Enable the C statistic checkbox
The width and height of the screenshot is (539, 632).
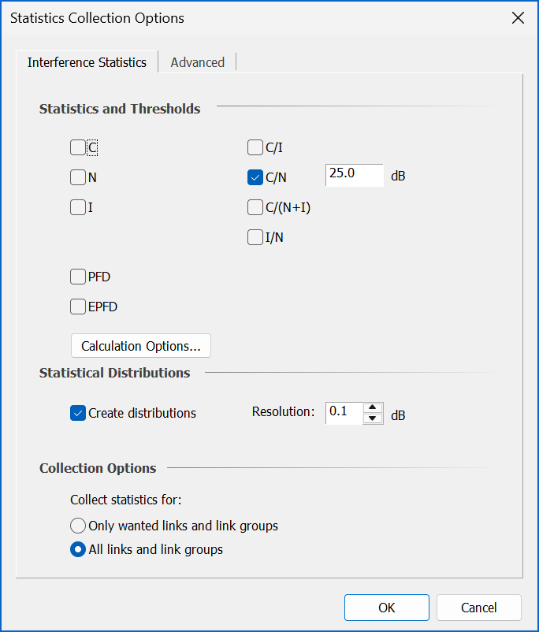(78, 147)
